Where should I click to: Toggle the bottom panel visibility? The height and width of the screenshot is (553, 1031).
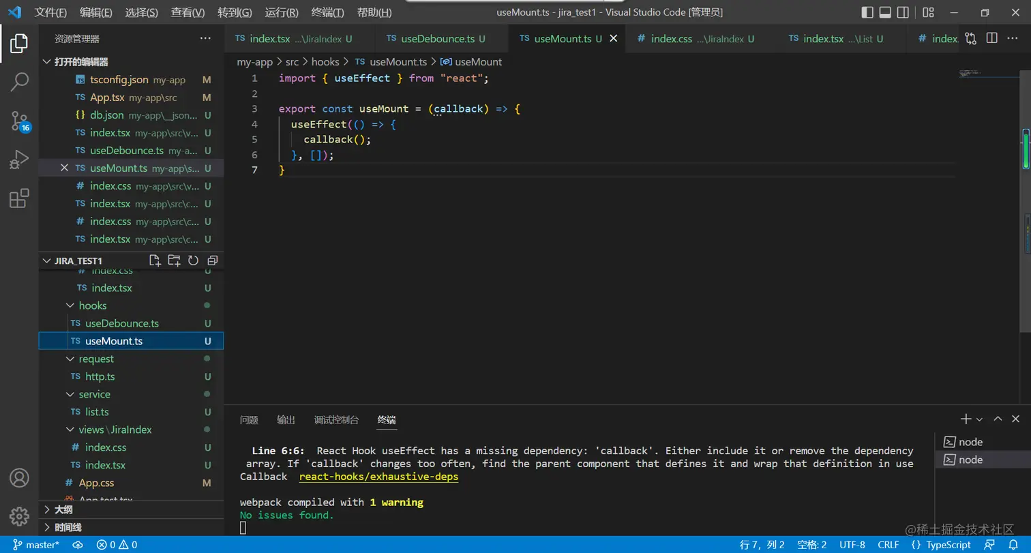(x=885, y=12)
